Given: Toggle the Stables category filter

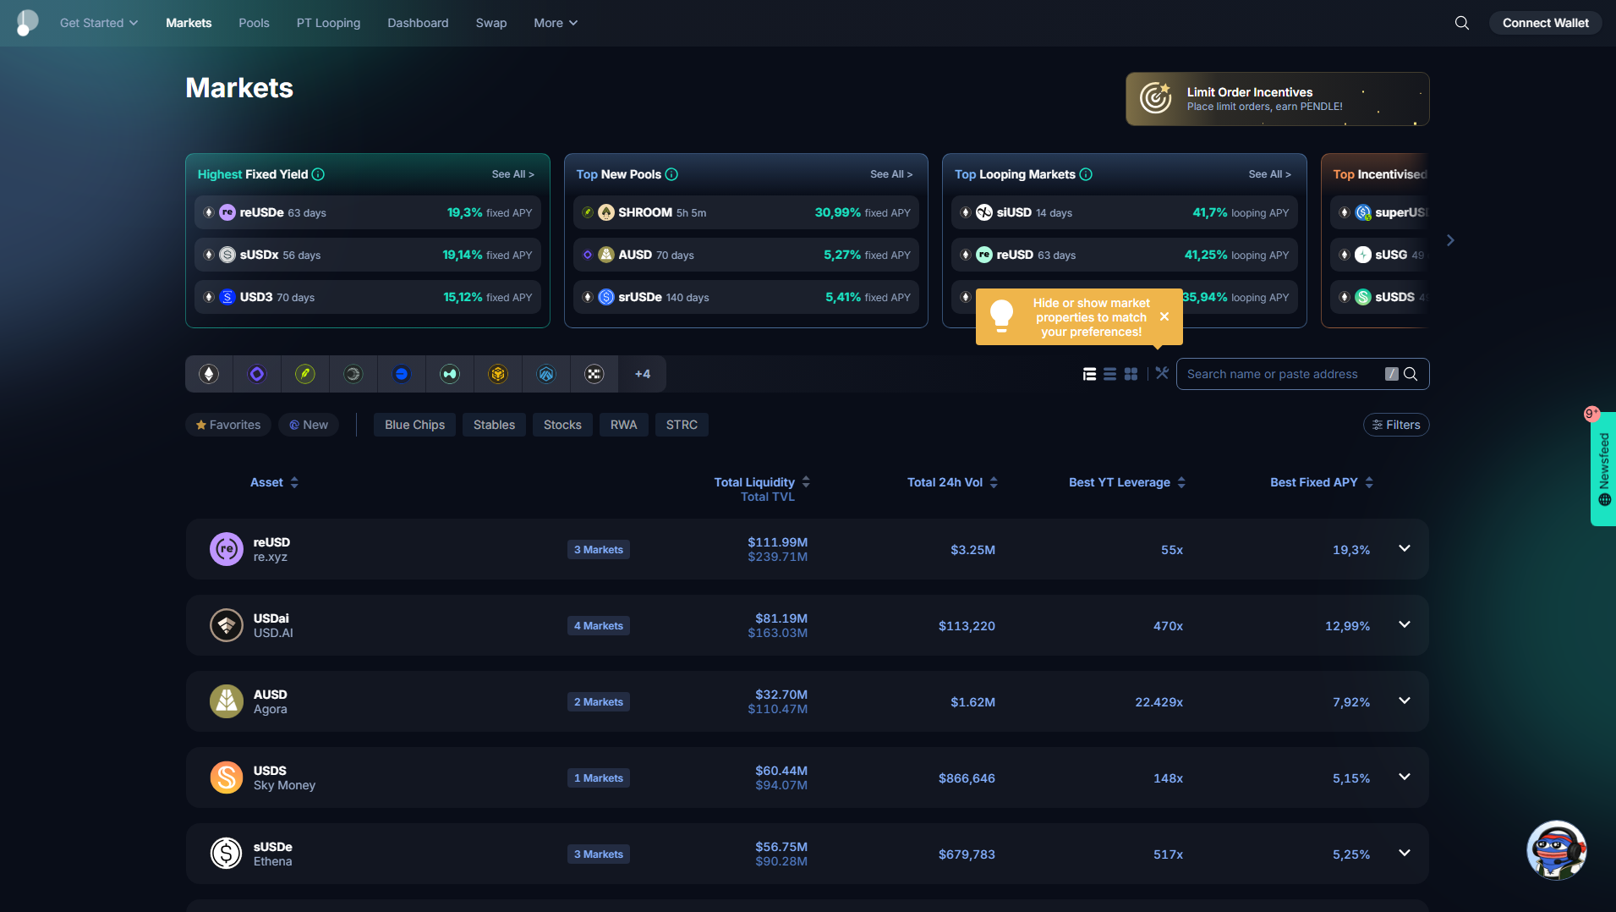Looking at the screenshot, I should 494,425.
